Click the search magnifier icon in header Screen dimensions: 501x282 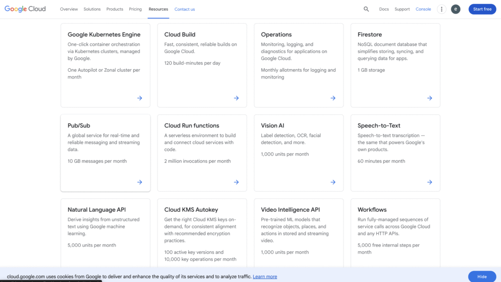point(366,9)
